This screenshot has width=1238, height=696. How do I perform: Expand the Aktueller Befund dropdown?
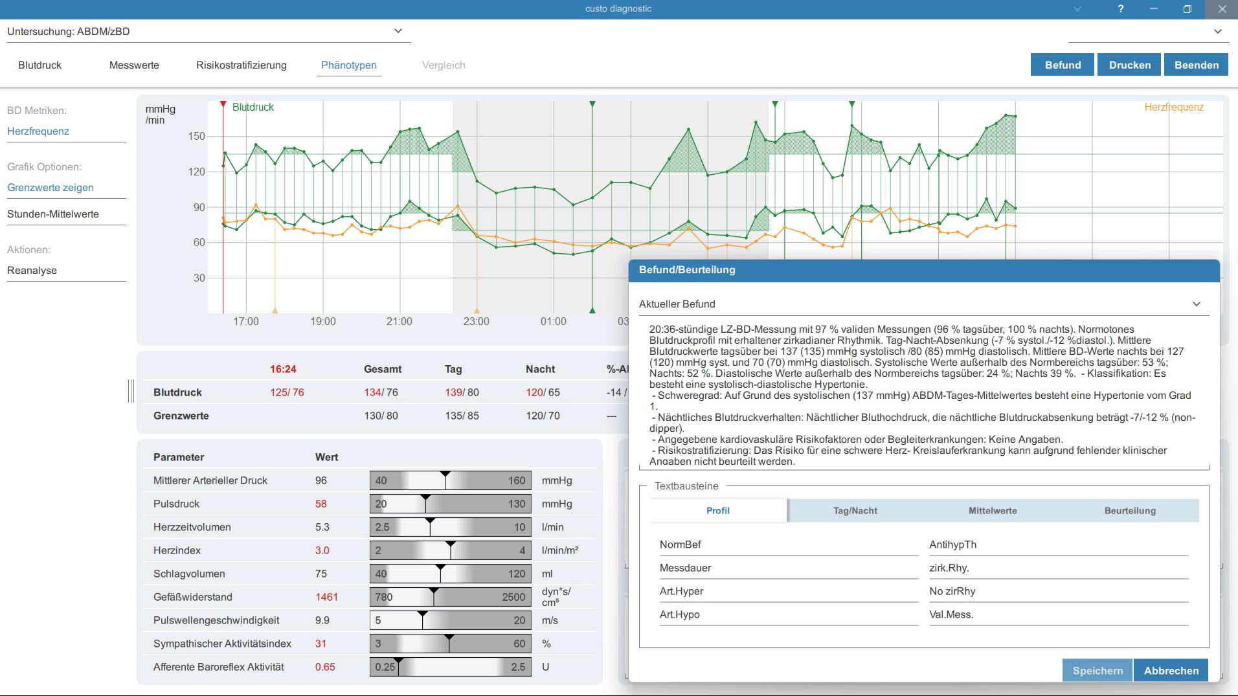click(923, 304)
